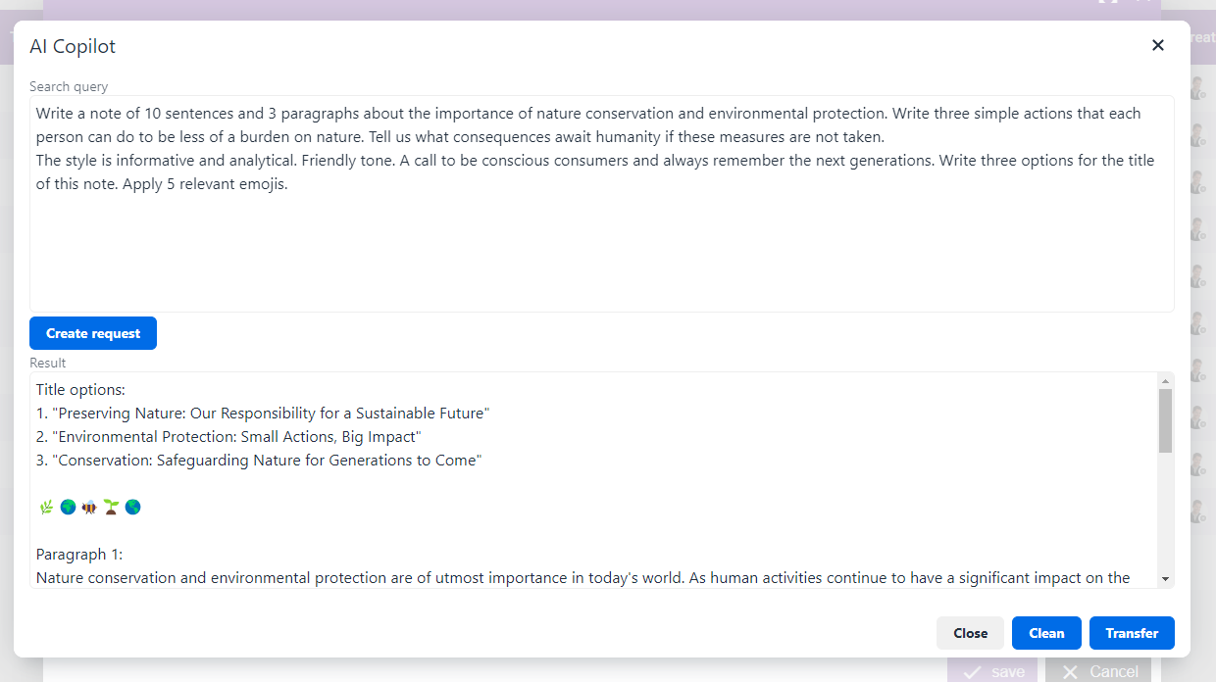Click the "Result" field label
Screen dimensions: 1216x682
pos(48,363)
